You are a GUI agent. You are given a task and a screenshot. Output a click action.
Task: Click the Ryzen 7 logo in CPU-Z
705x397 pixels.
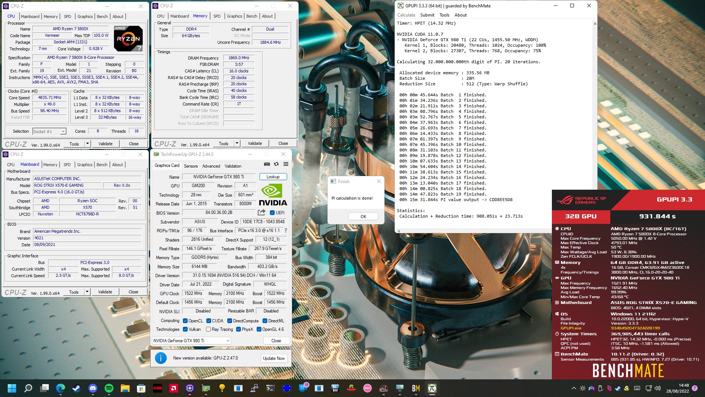coord(128,38)
